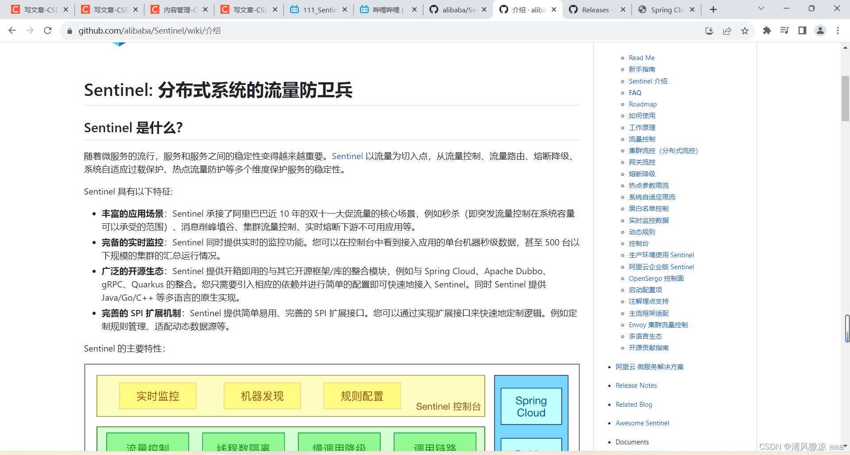Open the FAQ sidebar link
Viewport: 850px width, 455px height.
[x=635, y=93]
